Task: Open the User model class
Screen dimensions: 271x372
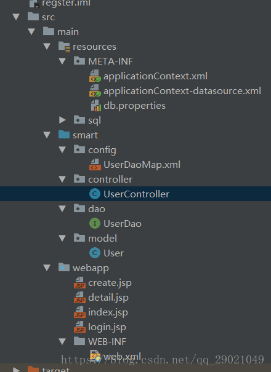Action: tap(113, 253)
